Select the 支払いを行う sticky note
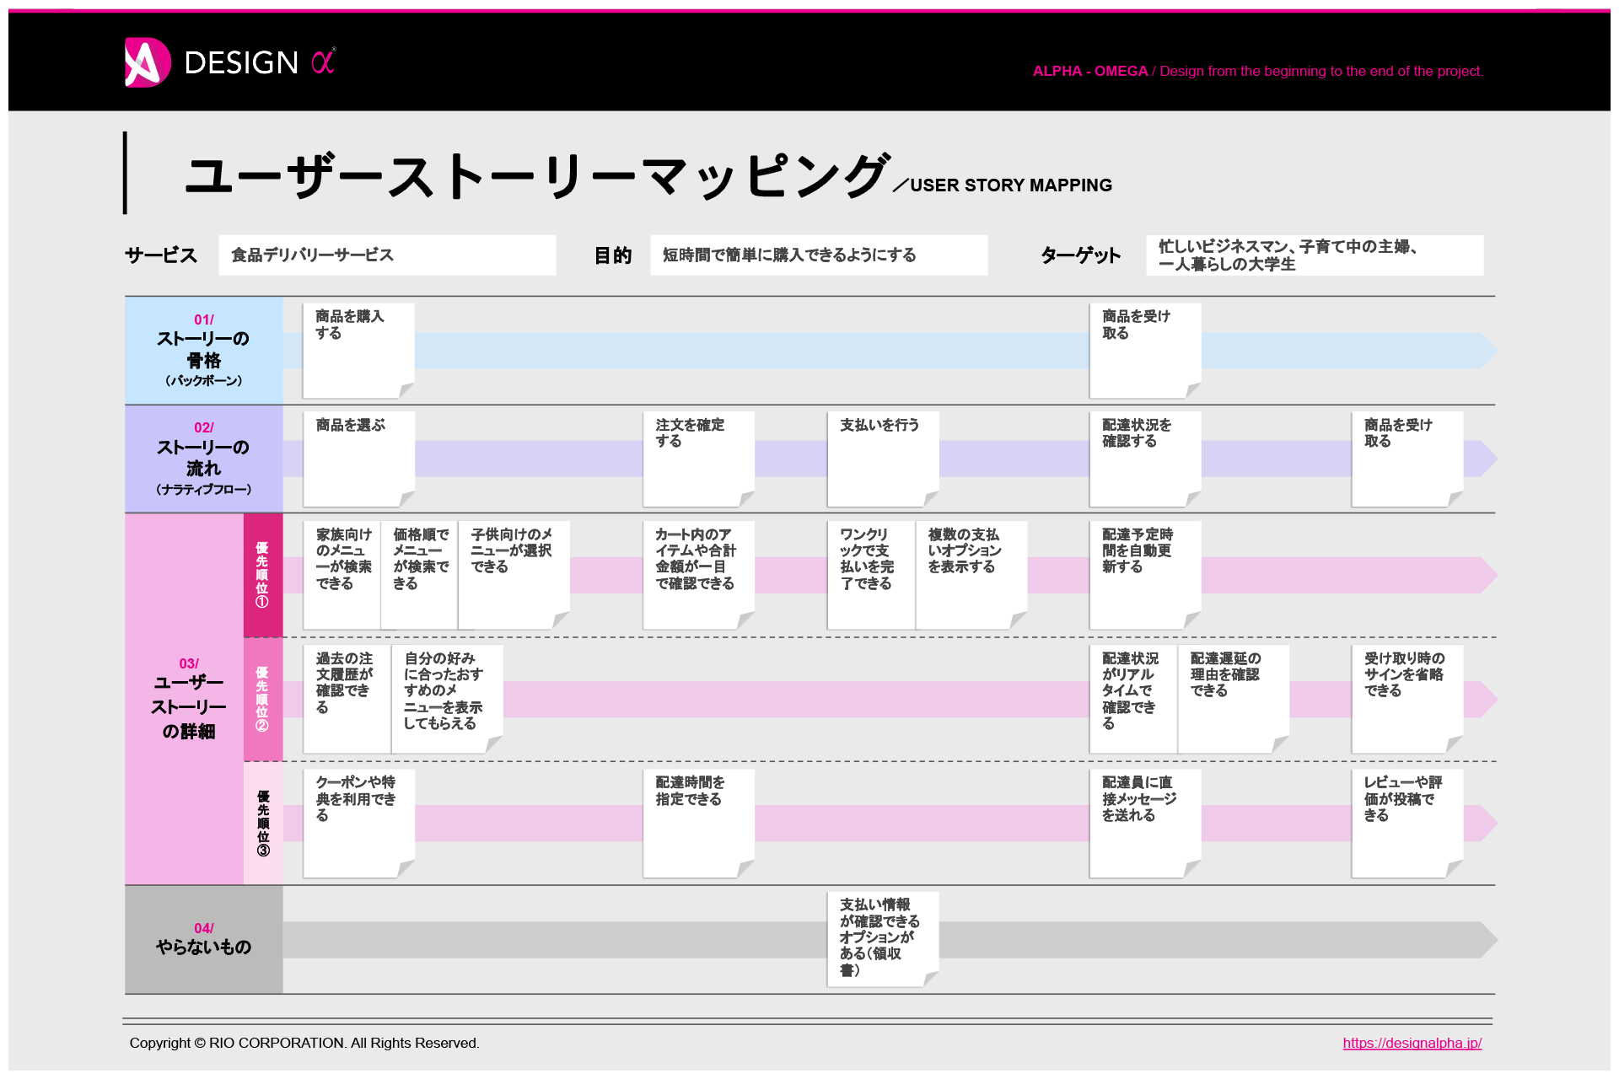 point(883,459)
